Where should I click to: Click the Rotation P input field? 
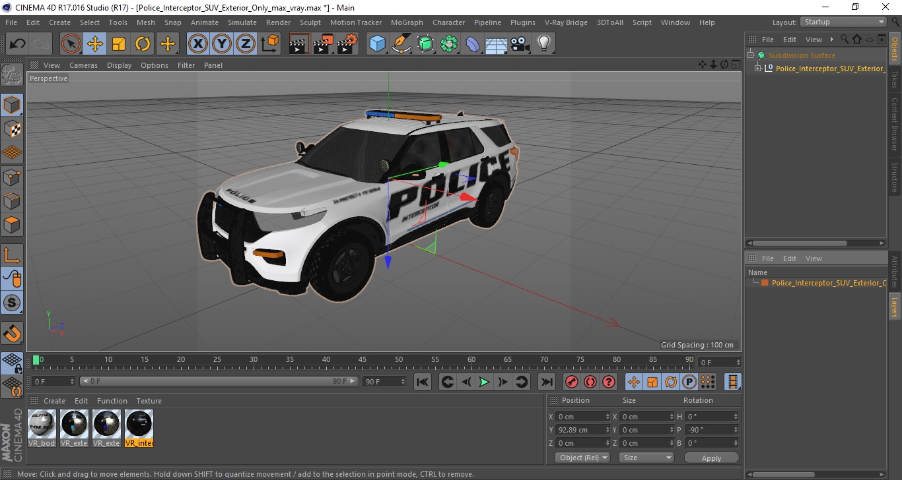(712, 430)
